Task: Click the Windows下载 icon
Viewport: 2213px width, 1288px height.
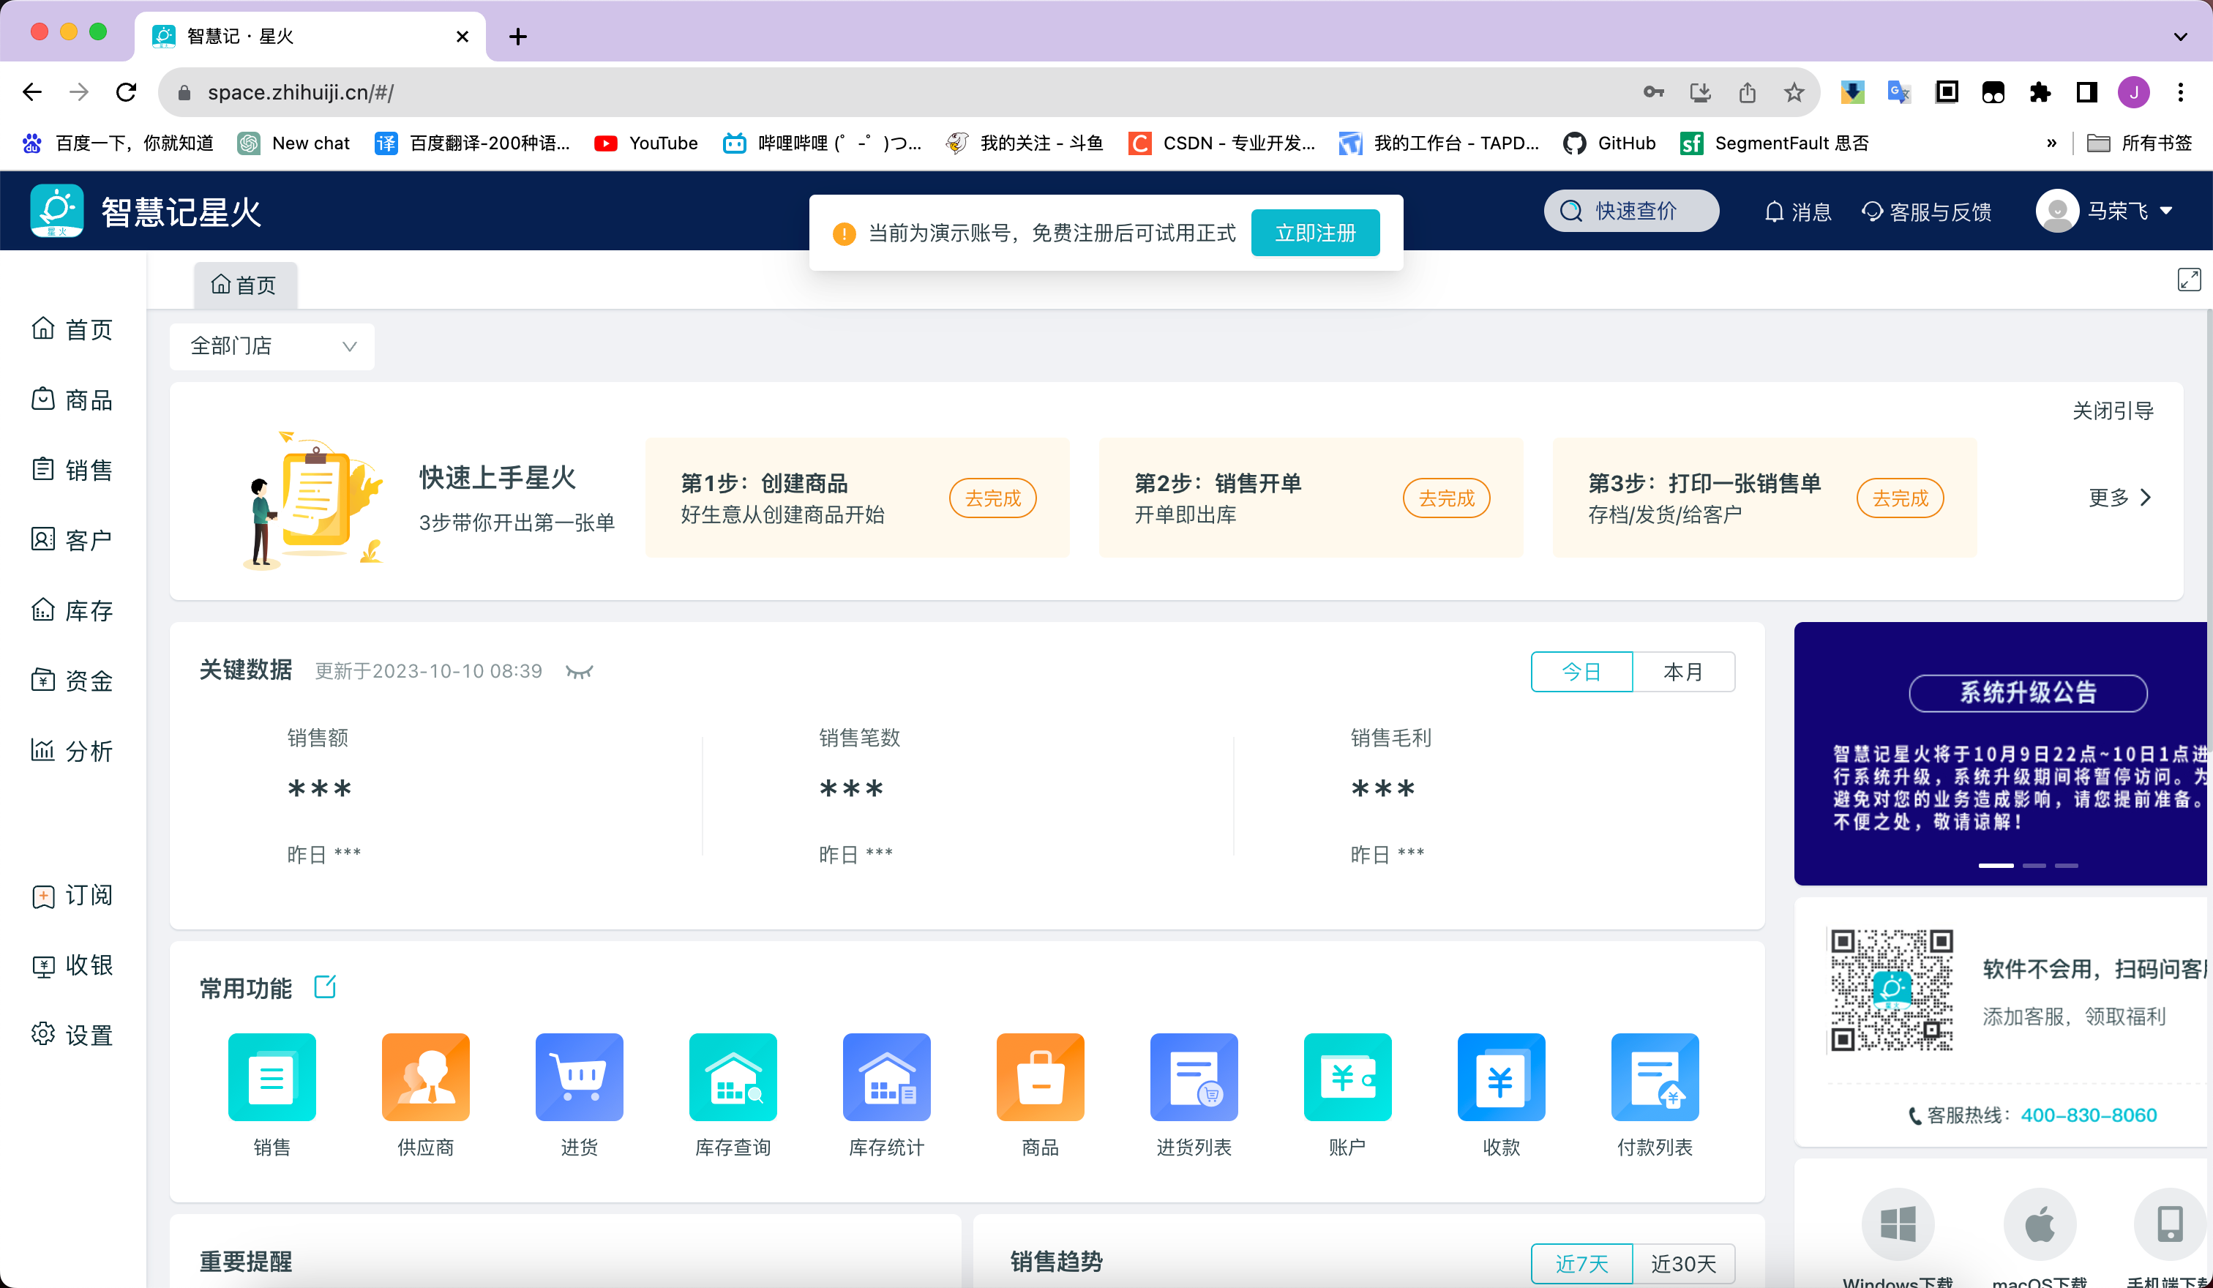Action: (x=1898, y=1223)
